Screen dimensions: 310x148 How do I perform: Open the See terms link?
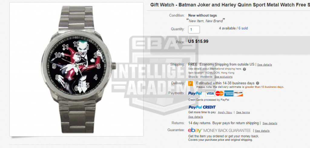click(x=243, y=112)
